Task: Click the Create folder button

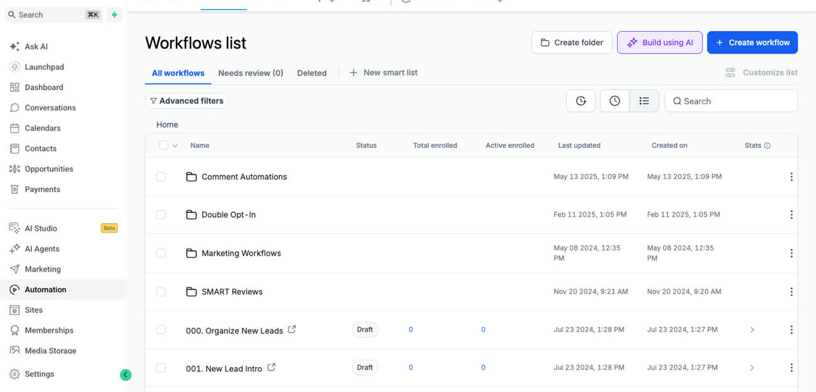Action: pyautogui.click(x=572, y=43)
